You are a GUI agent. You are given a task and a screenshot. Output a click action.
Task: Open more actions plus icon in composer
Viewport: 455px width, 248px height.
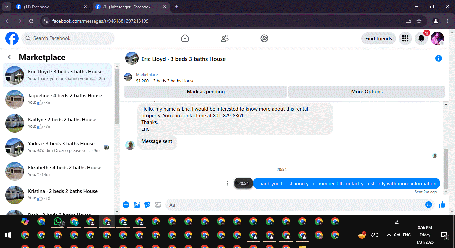click(x=126, y=205)
